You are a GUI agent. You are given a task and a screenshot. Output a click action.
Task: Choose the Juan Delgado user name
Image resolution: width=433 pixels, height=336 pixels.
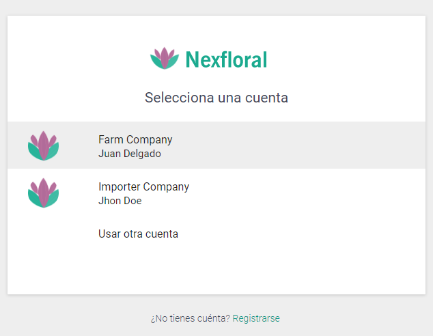(x=130, y=154)
